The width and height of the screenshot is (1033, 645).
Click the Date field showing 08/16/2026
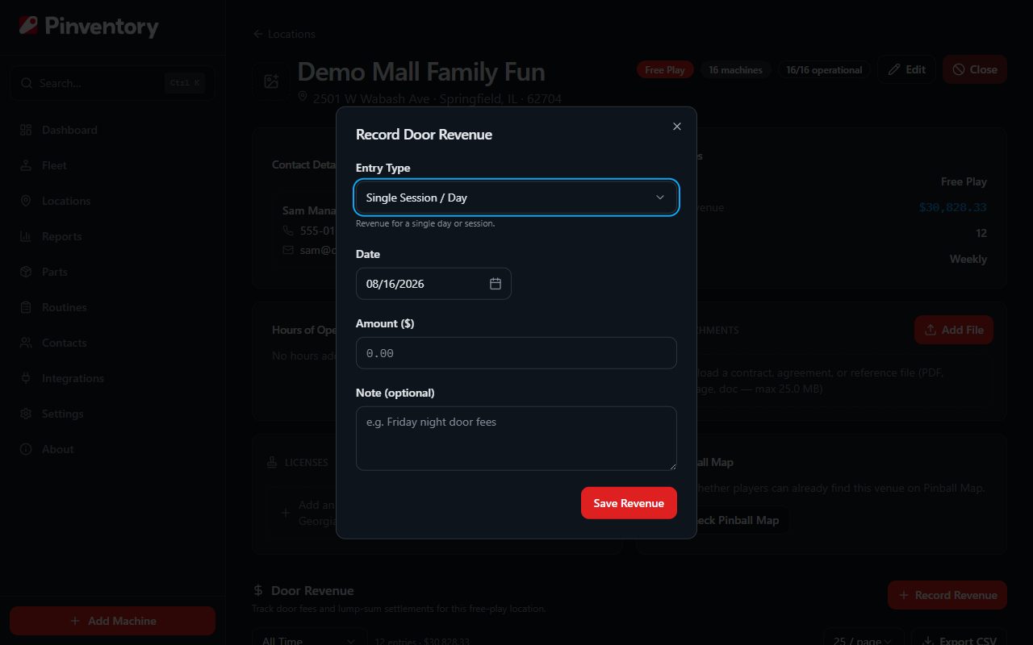click(433, 284)
